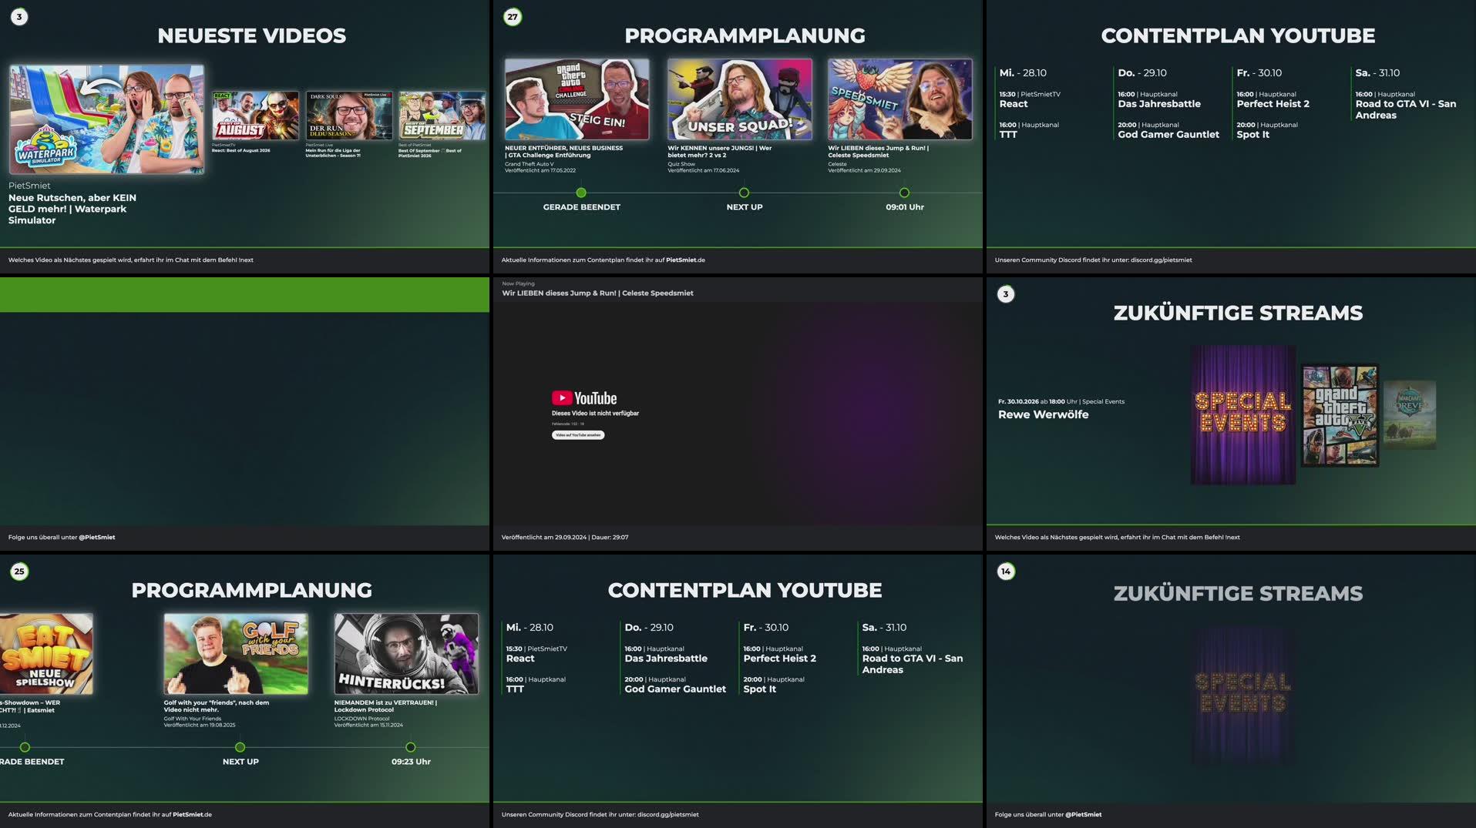Click title 'Golf with your "friends", nach dem Video nicht mehr.'
Viewport: 1476px width, 828px height.
(217, 706)
